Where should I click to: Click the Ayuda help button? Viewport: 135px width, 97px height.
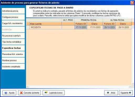pyautogui.click(x=9, y=93)
